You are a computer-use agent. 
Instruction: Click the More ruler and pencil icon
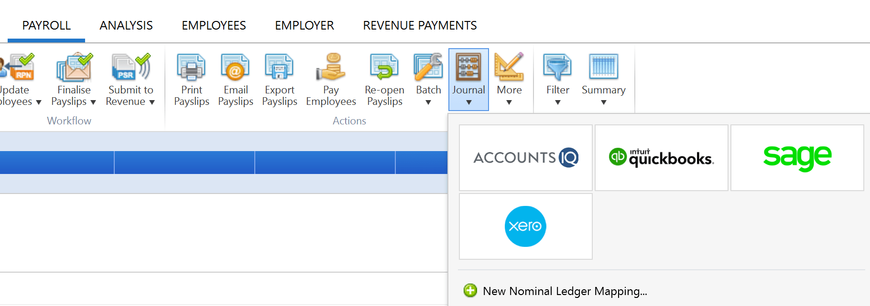click(x=509, y=67)
